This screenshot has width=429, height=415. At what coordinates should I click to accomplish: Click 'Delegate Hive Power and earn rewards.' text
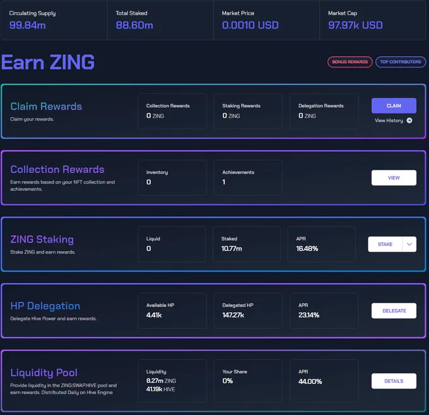pyautogui.click(x=54, y=319)
